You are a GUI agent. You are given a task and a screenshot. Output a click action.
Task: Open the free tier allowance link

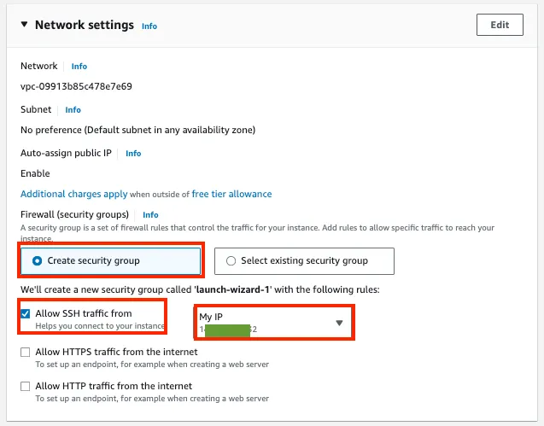click(x=231, y=194)
